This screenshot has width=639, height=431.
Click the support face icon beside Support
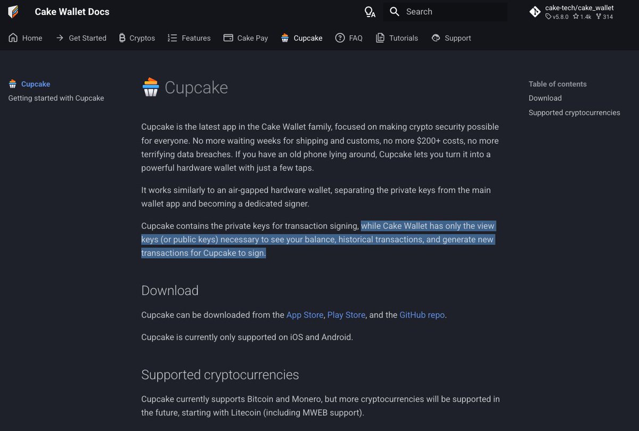[436, 38]
